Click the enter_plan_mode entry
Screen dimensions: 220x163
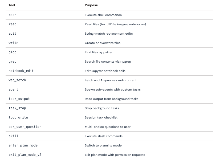point(23,145)
